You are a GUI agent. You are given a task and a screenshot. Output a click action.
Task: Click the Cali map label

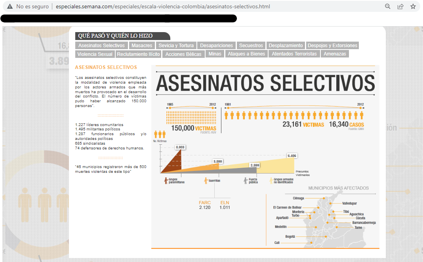point(277,243)
